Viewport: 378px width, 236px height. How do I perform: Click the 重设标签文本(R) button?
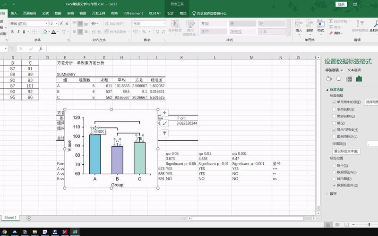point(346,151)
